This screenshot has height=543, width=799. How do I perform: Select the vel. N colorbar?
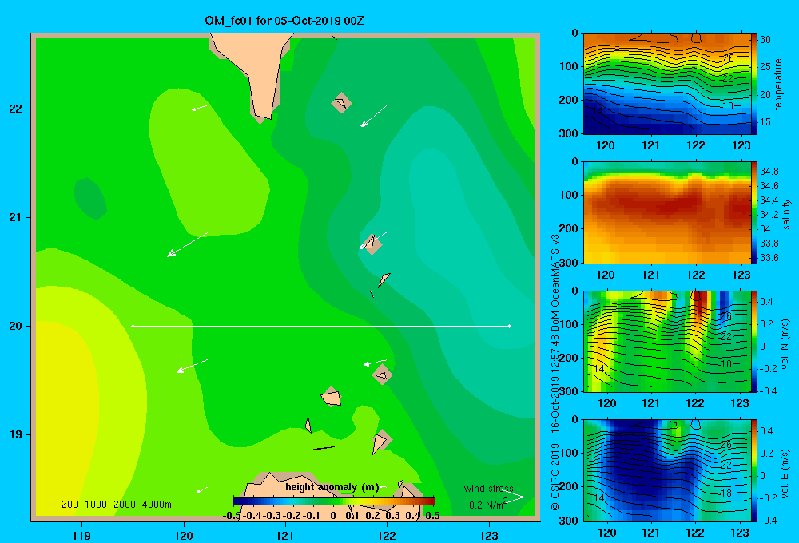click(754, 341)
